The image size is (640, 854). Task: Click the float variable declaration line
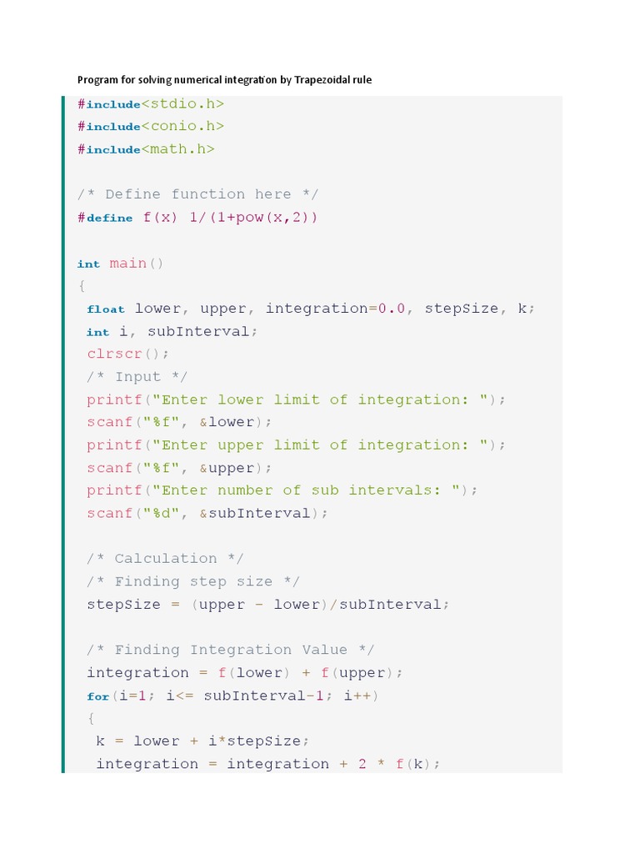pos(311,309)
